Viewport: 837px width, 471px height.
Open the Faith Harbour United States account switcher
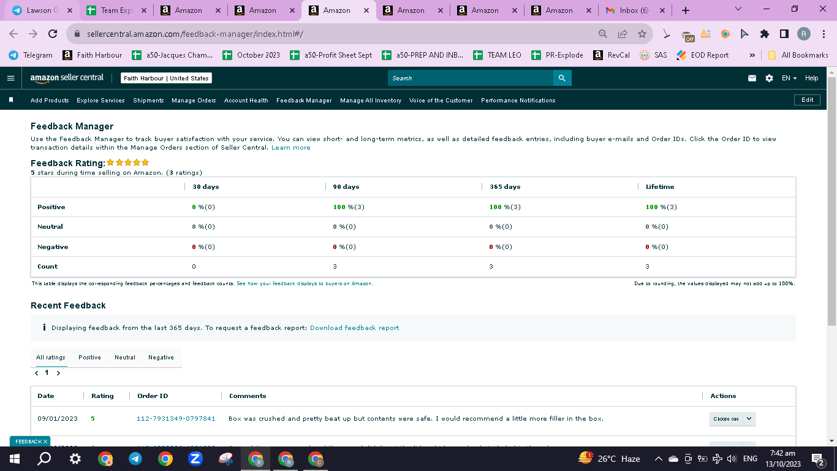click(166, 78)
